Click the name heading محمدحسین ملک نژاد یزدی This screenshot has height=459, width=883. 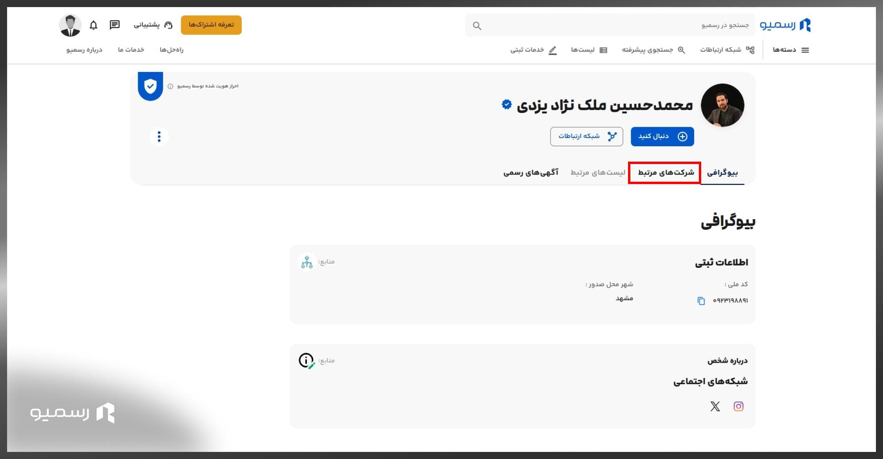[x=605, y=105]
